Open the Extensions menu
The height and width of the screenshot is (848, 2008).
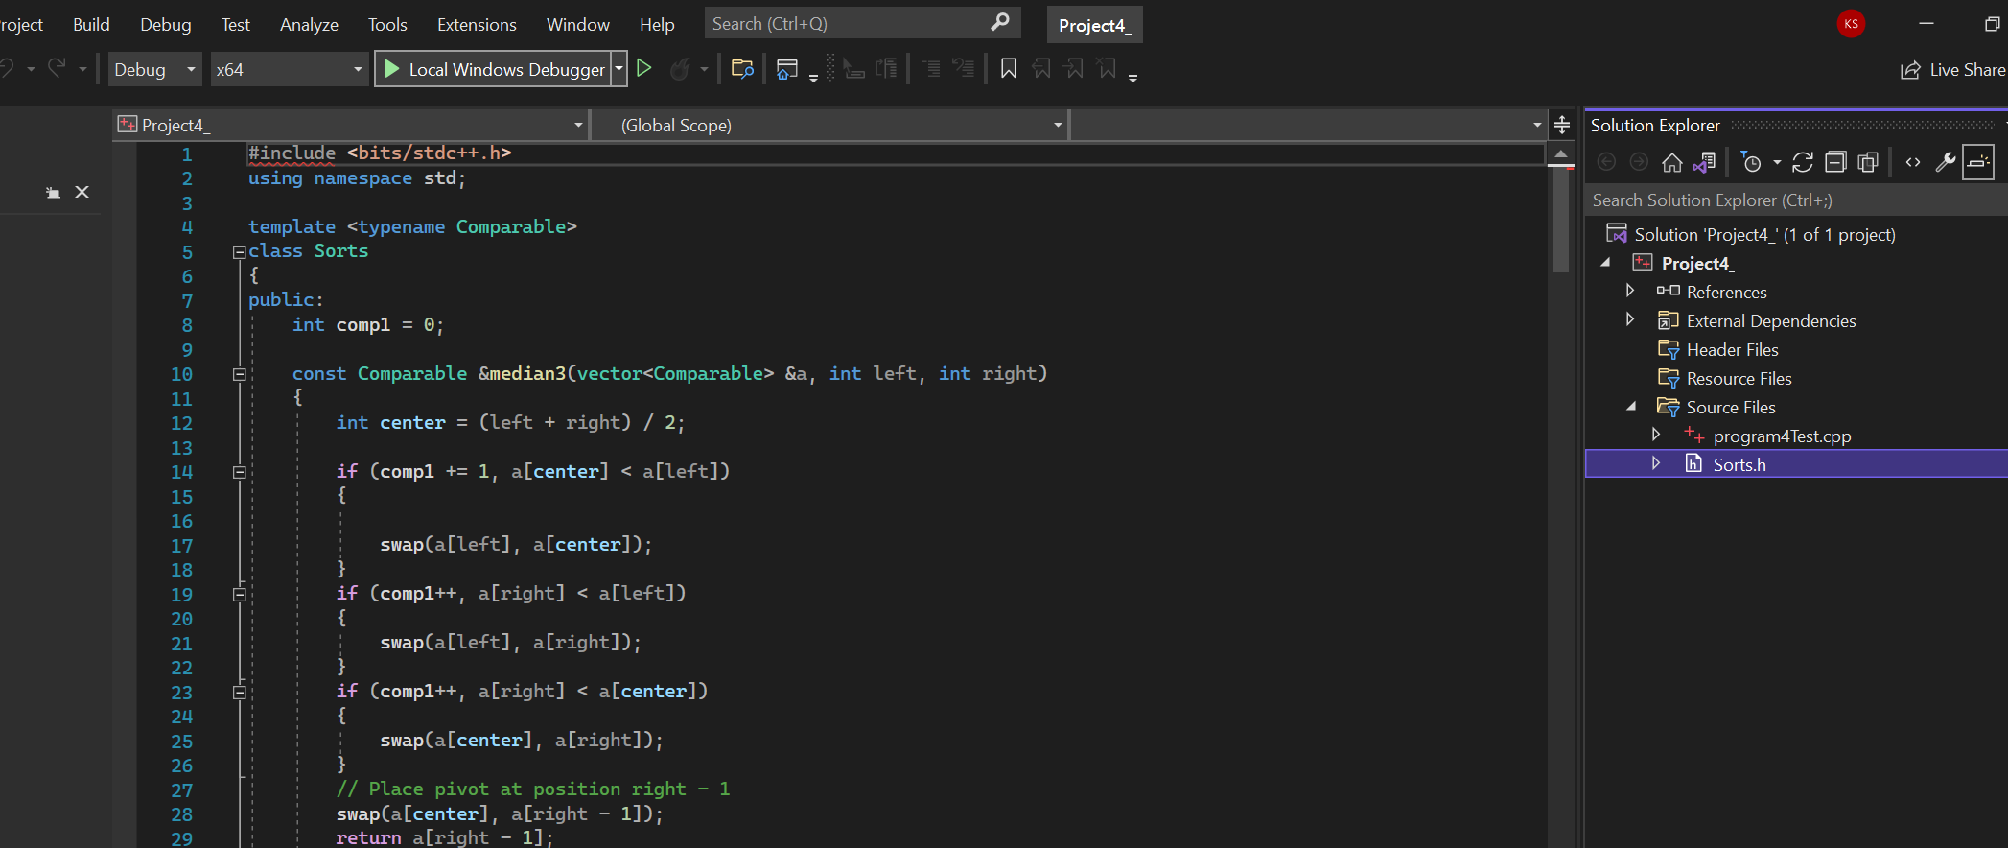tap(477, 25)
